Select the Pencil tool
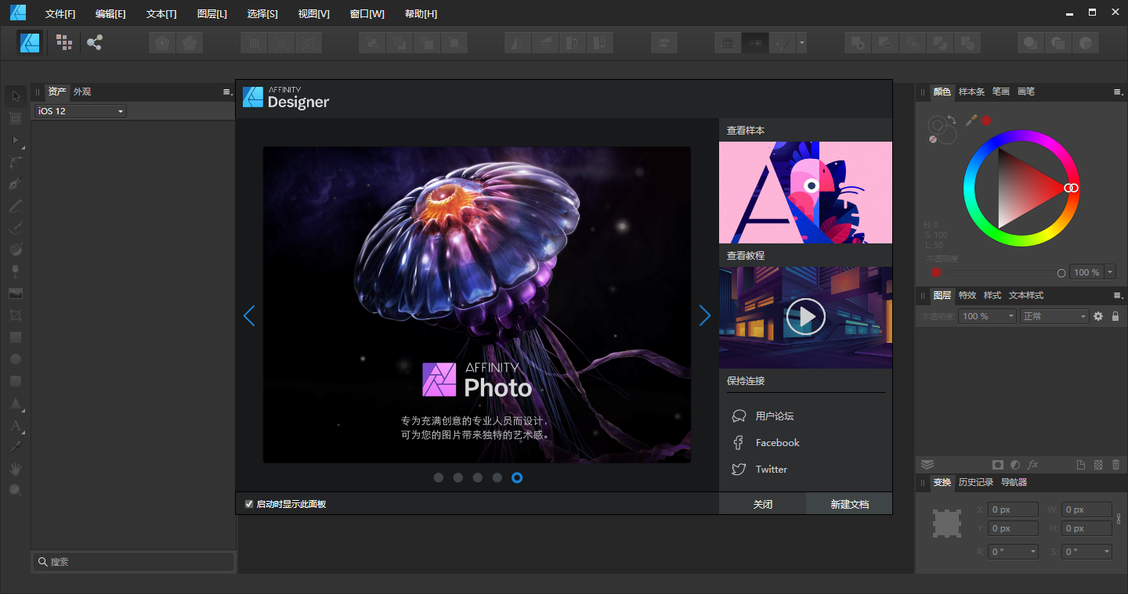1128x594 pixels. tap(16, 206)
